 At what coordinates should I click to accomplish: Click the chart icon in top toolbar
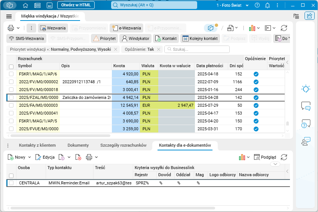tap(252, 28)
